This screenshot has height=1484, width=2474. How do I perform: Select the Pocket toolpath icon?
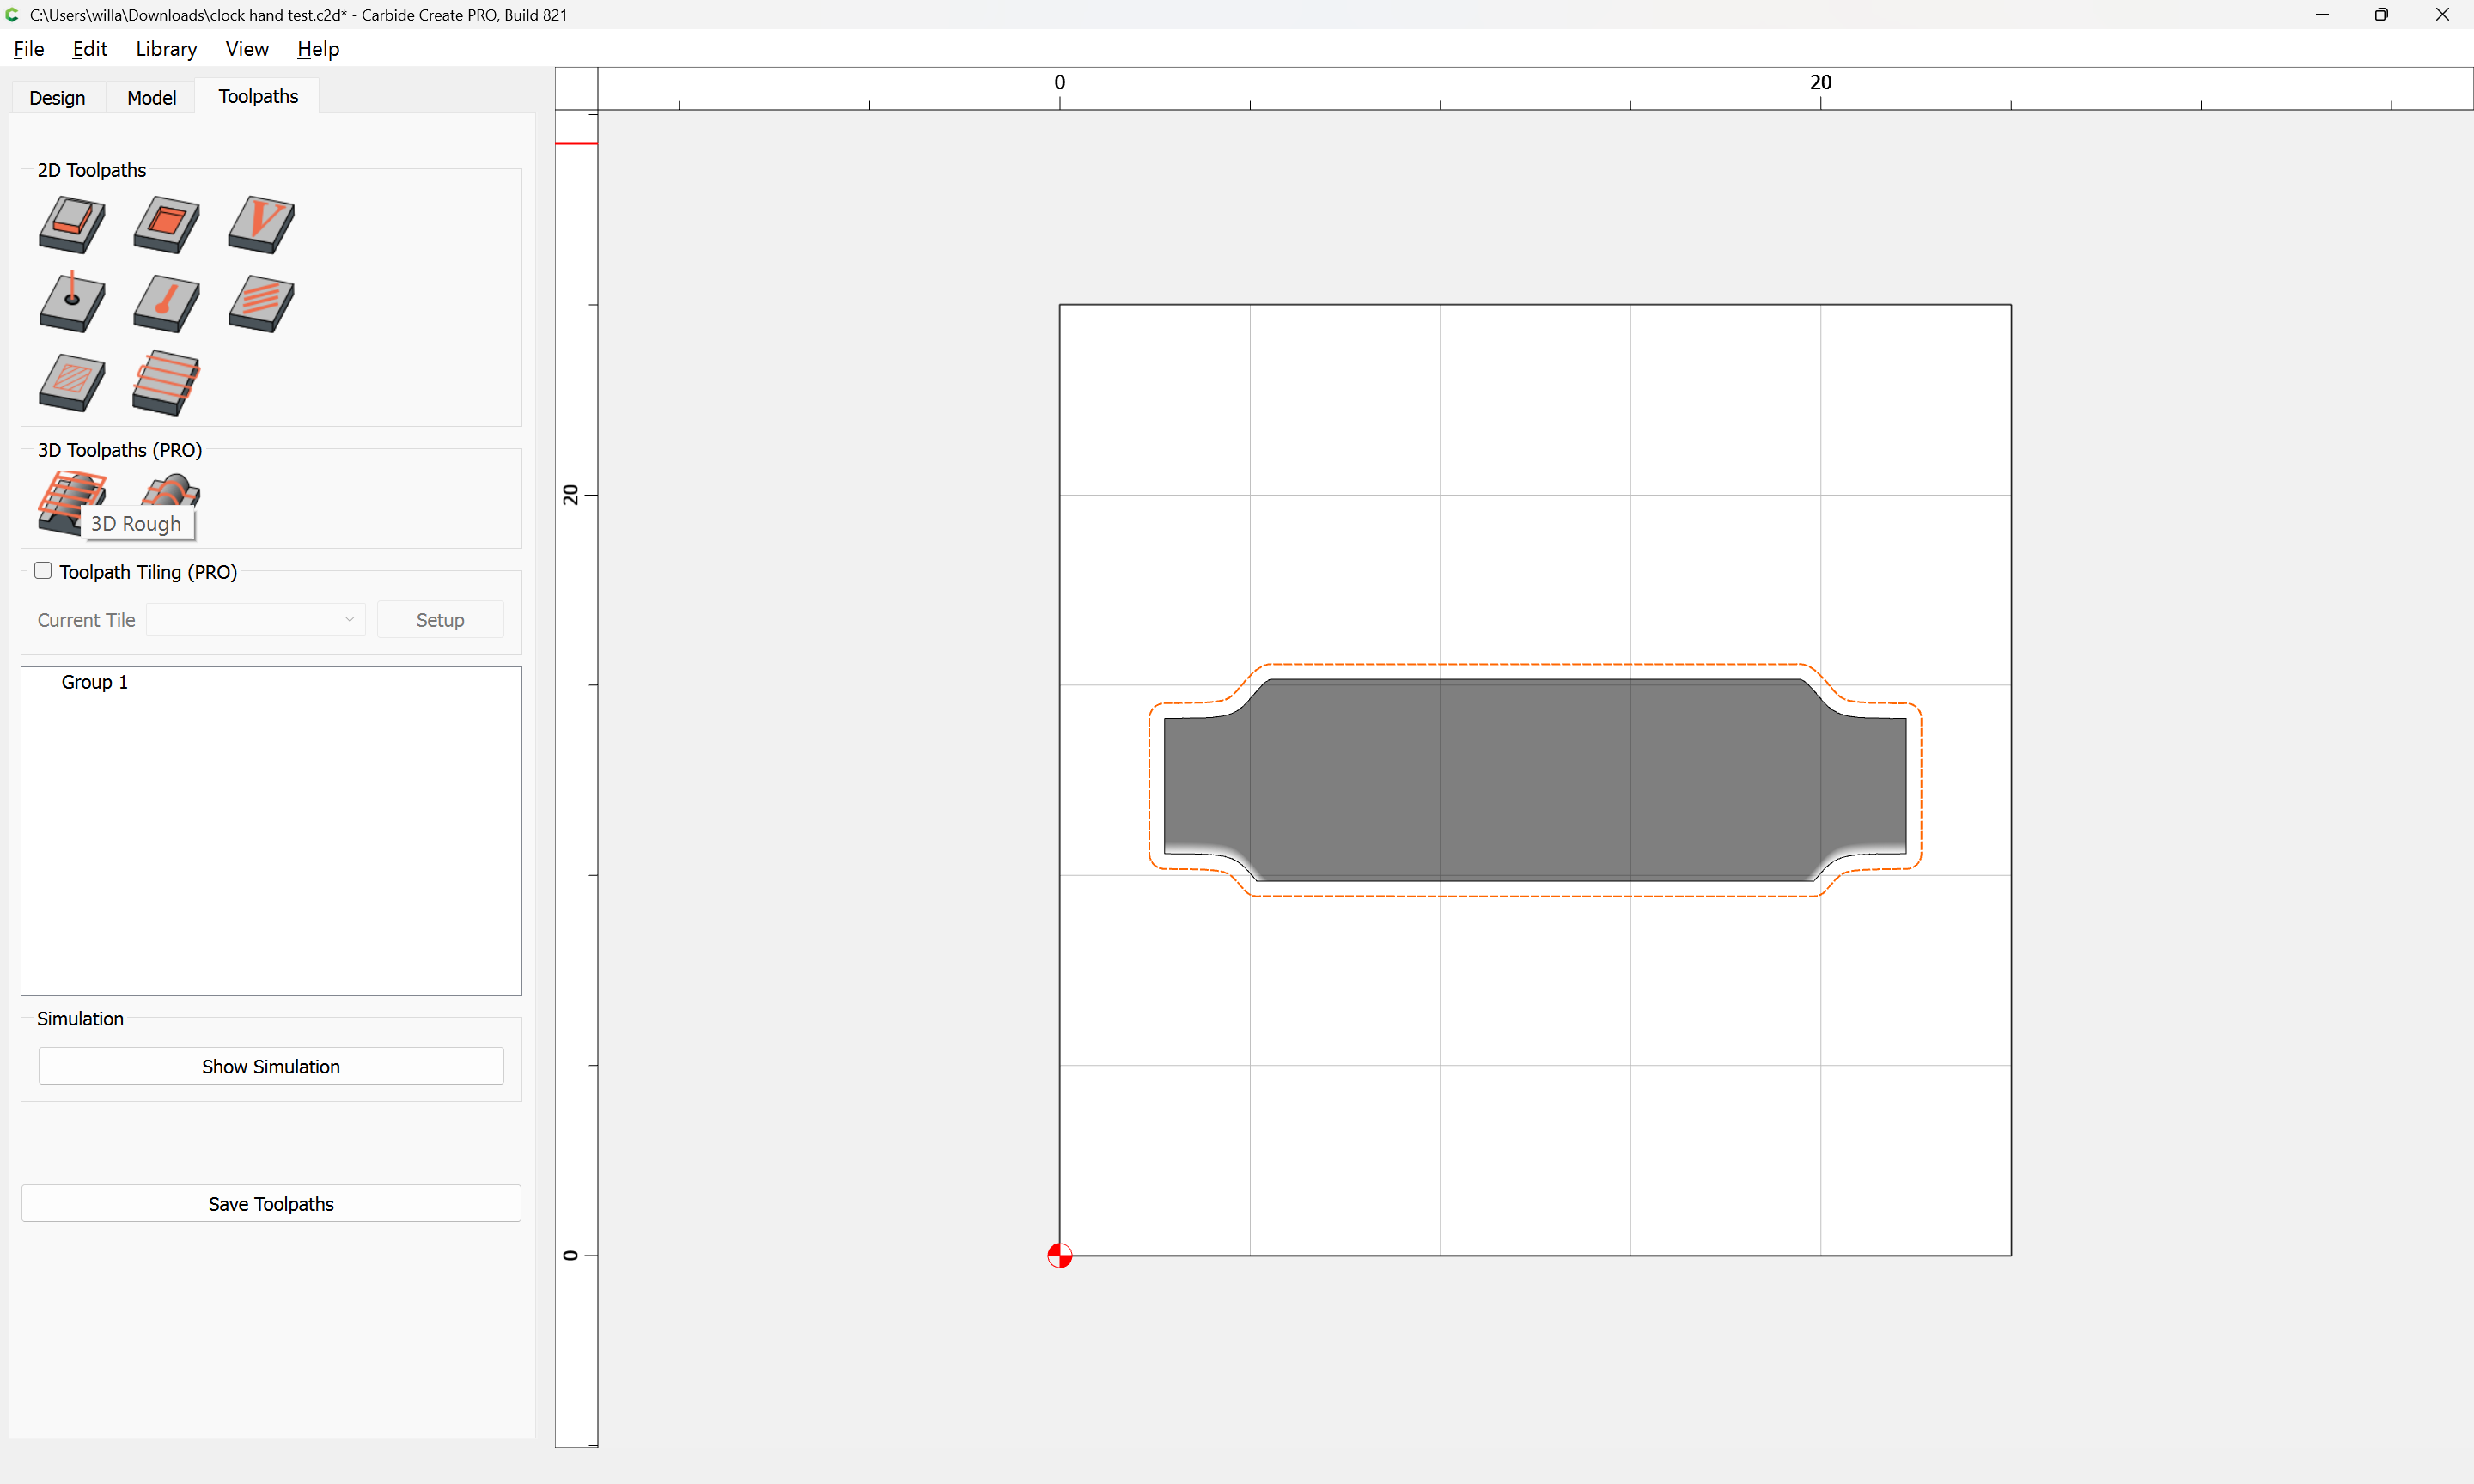click(166, 224)
